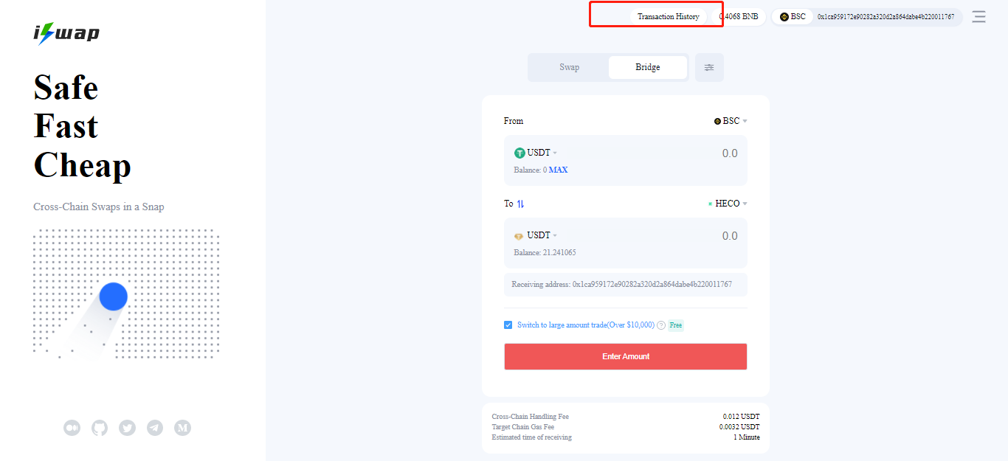Click the Switch to large amount trade link text
Viewport: 1008px width, 461px height.
pos(586,325)
